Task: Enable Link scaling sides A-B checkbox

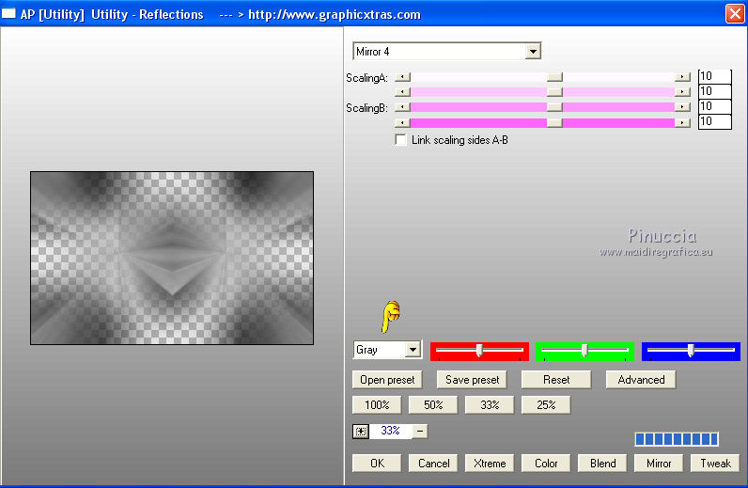Action: [400, 140]
